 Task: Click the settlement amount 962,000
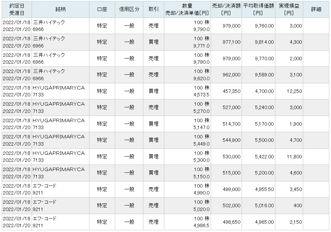[232, 75]
